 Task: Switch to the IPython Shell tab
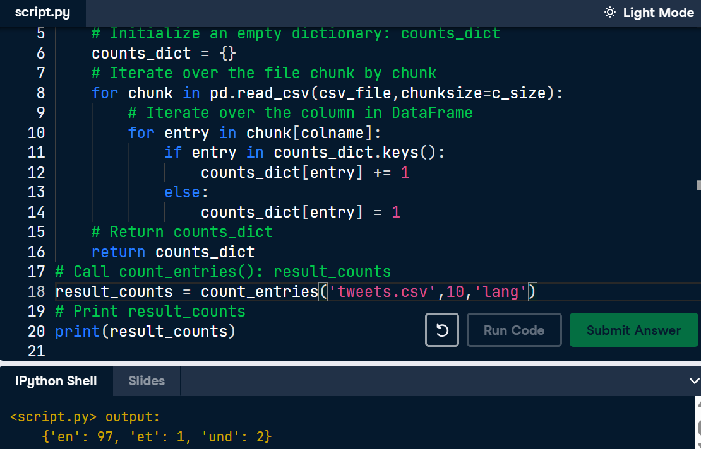click(x=56, y=381)
